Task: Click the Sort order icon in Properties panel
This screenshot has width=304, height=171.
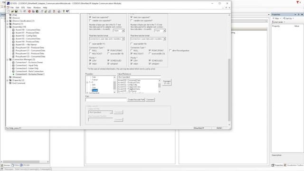Action: [x=274, y=22]
